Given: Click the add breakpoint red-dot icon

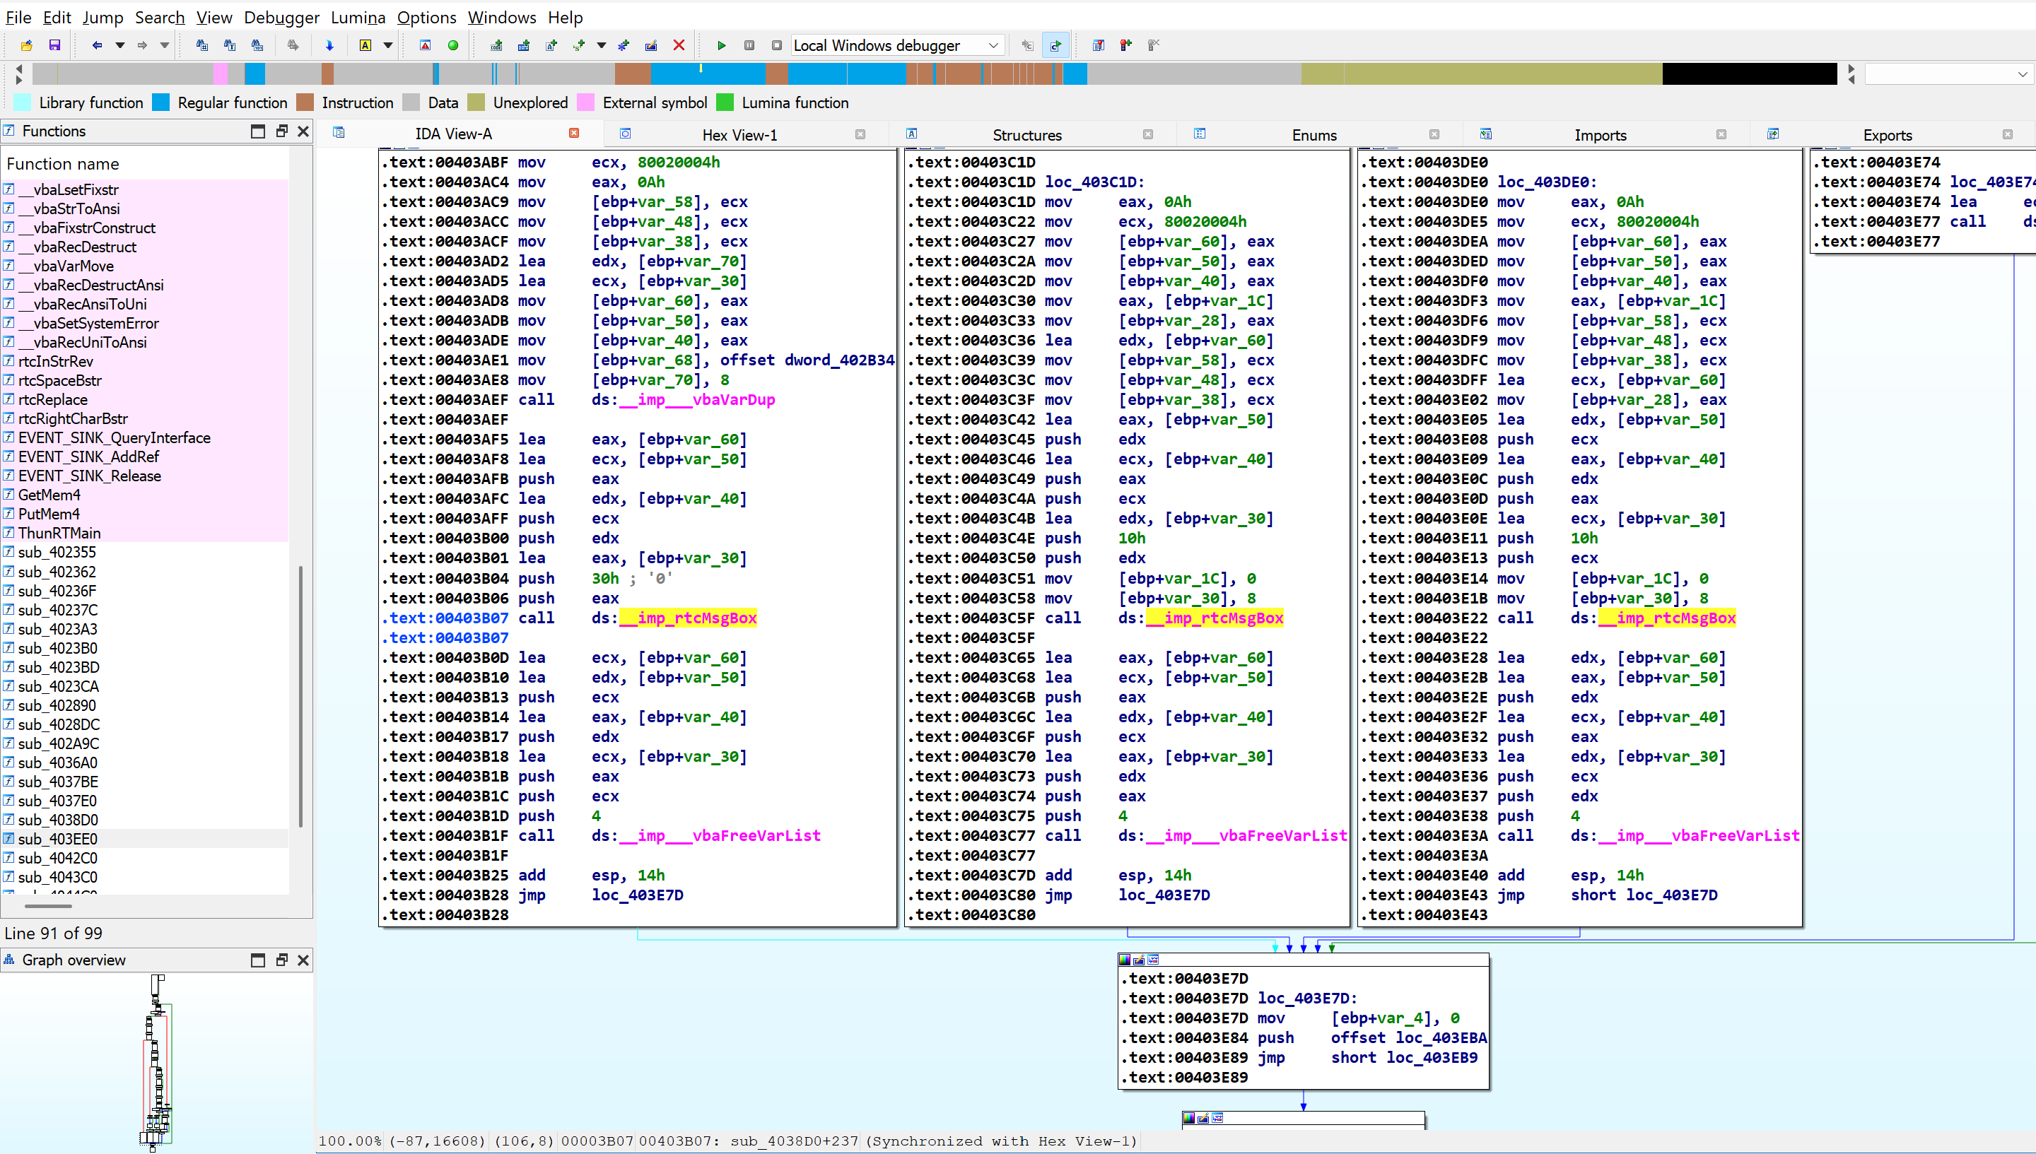Looking at the screenshot, I should [x=1126, y=45].
